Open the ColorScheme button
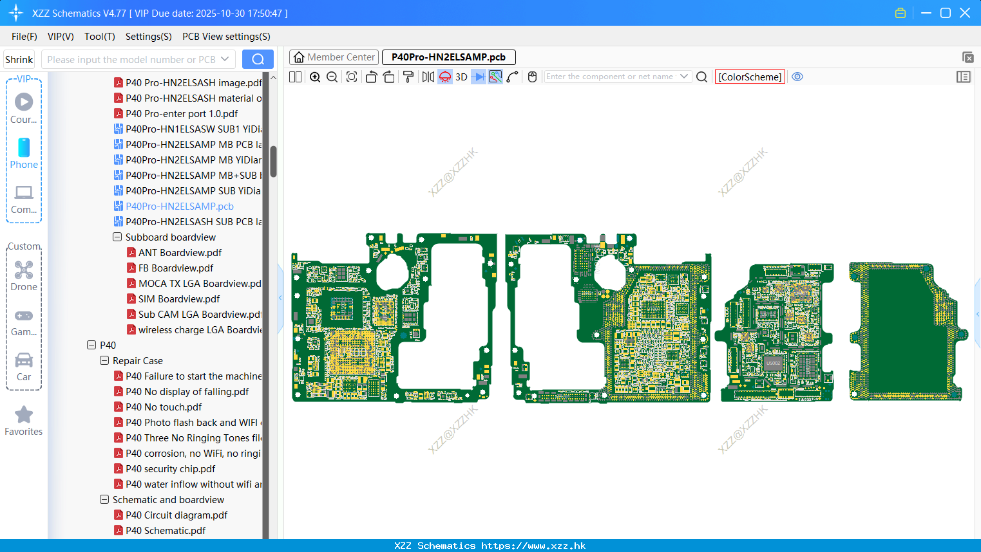Viewport: 981px width, 552px height. point(750,77)
